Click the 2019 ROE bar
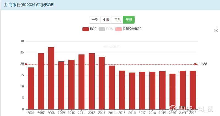The image size is (220, 116). (x=162, y=90)
